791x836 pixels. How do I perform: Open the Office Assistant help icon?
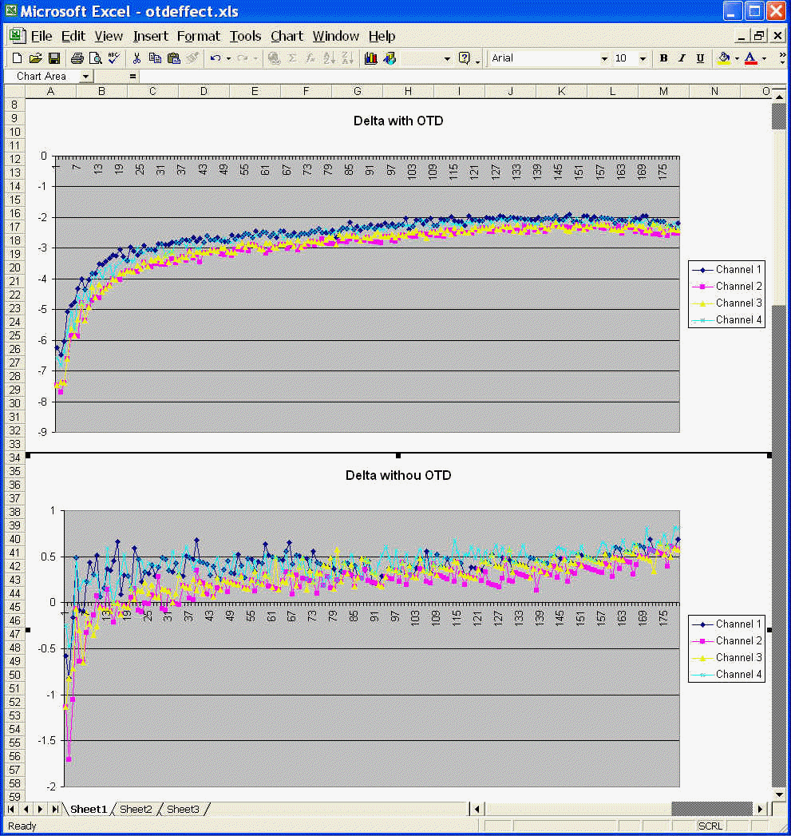pyautogui.click(x=465, y=58)
